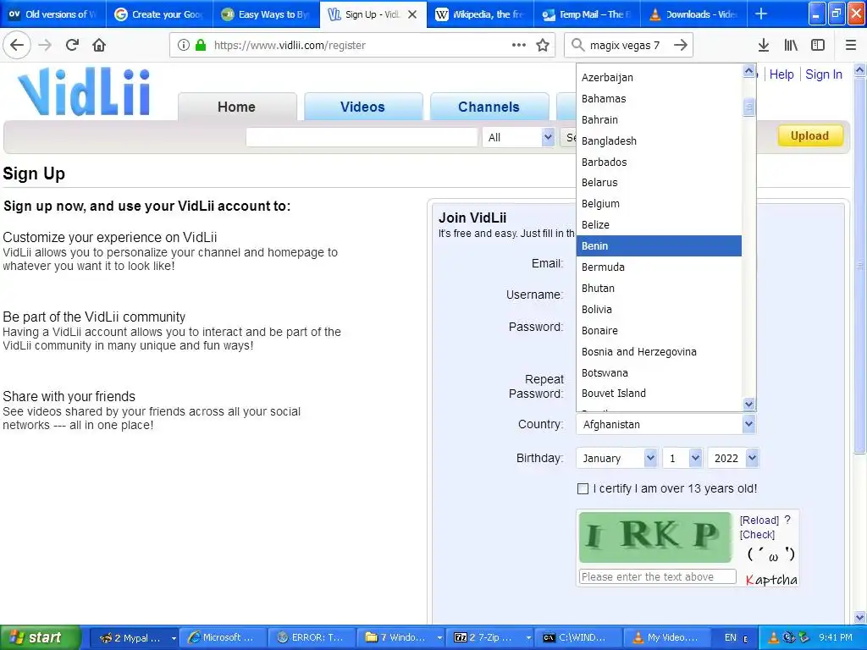Open browser home page icon
867x650 pixels.
tap(99, 45)
